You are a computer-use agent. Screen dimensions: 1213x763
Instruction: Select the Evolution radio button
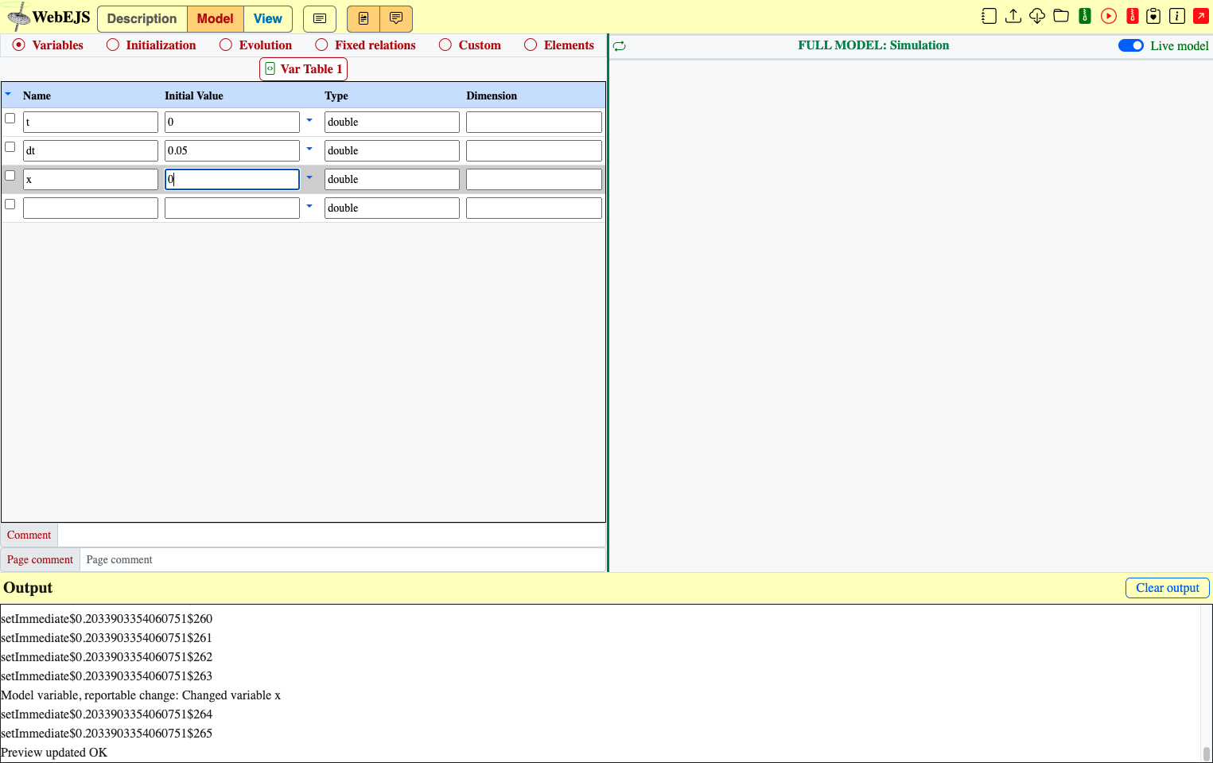point(226,45)
